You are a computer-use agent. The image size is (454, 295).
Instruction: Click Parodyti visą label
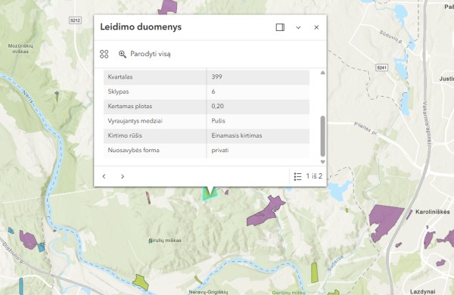151,54
